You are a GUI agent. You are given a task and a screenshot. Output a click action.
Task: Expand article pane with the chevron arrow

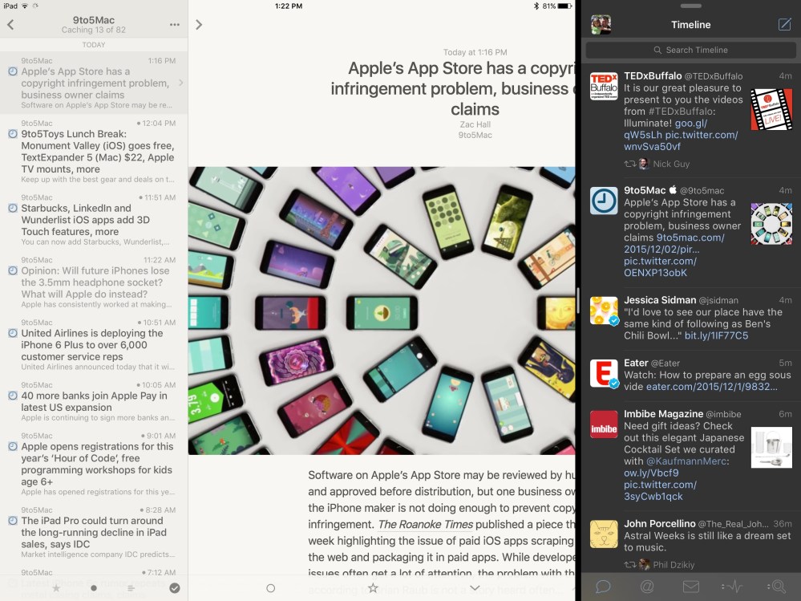(199, 25)
